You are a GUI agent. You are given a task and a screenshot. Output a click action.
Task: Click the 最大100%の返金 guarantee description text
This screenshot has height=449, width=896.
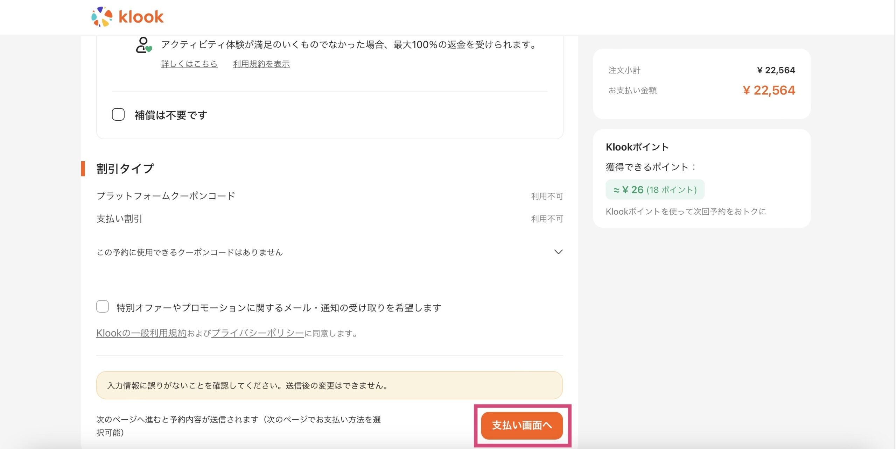pos(349,45)
